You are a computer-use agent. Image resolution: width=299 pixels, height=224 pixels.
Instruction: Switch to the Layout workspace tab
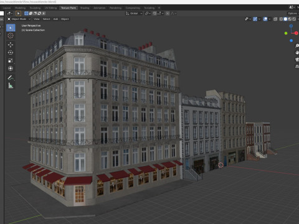coord(7,8)
